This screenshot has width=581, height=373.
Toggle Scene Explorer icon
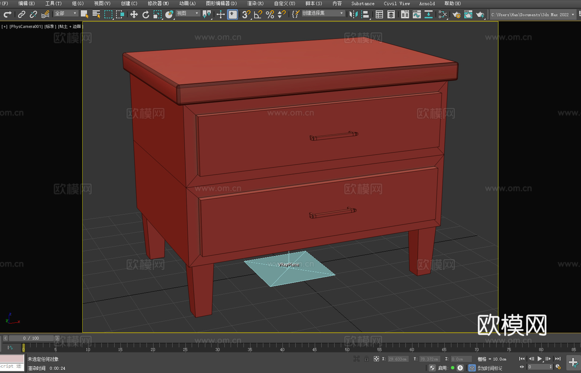pyautogui.click(x=379, y=14)
